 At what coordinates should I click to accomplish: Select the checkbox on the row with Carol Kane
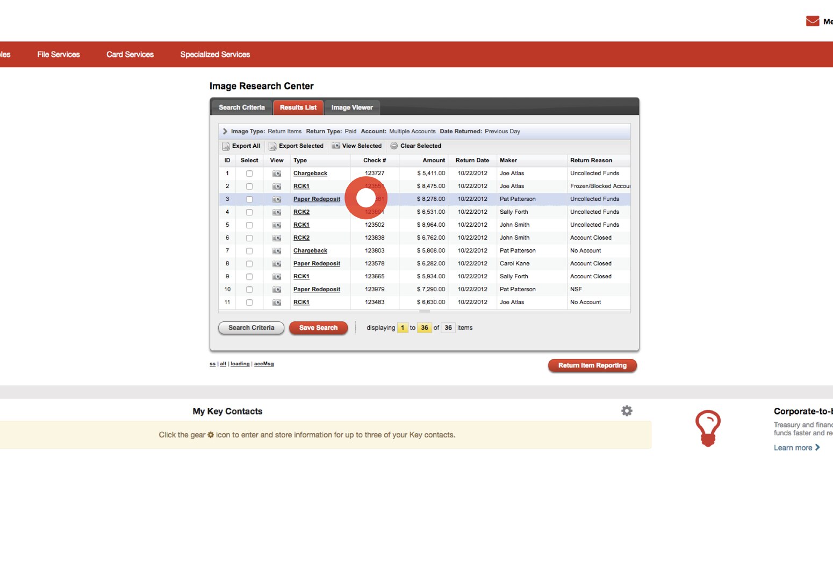tap(249, 263)
